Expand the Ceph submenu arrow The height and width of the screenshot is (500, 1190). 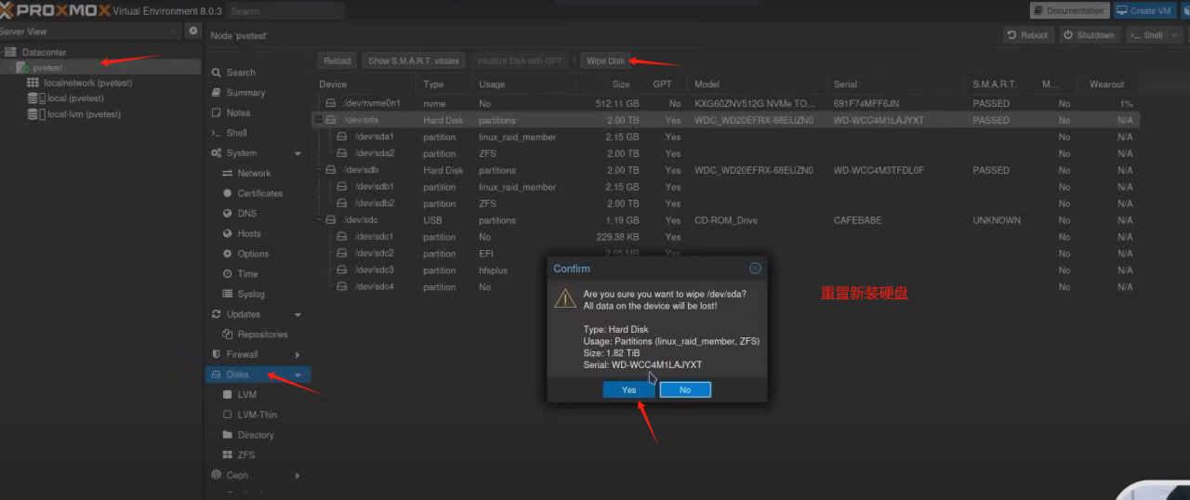297,476
